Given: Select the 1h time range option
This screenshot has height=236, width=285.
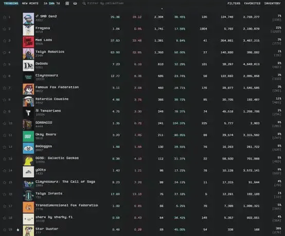Looking at the screenshot, I should click(45, 4).
